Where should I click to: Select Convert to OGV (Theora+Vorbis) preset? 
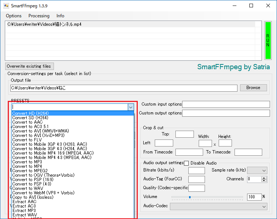click(73, 175)
